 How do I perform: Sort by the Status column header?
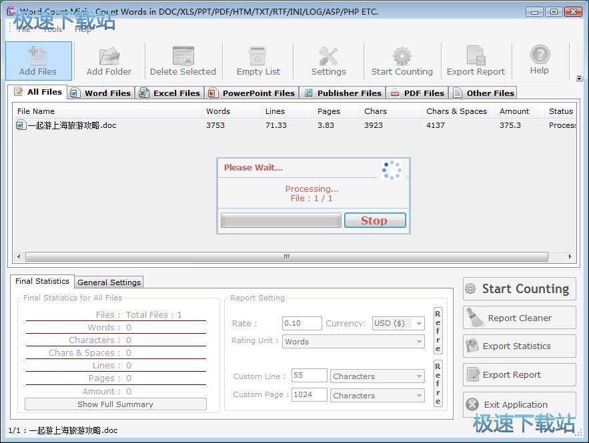[x=560, y=111]
